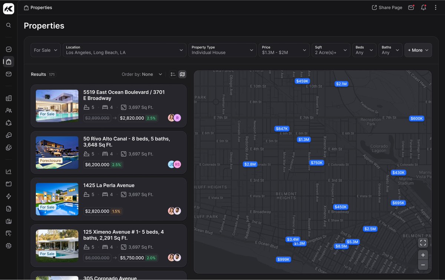This screenshot has width=445, height=280.
Task: Open the people/contacts icon in sidebar
Action: click(x=9, y=110)
